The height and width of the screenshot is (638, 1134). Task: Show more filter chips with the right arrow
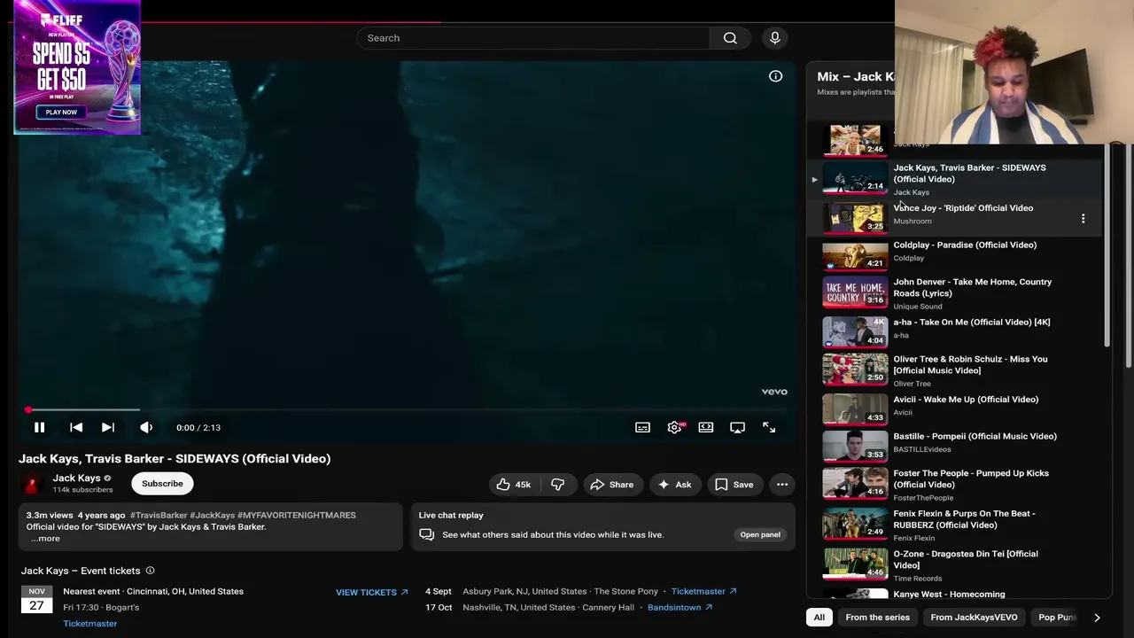1097,617
